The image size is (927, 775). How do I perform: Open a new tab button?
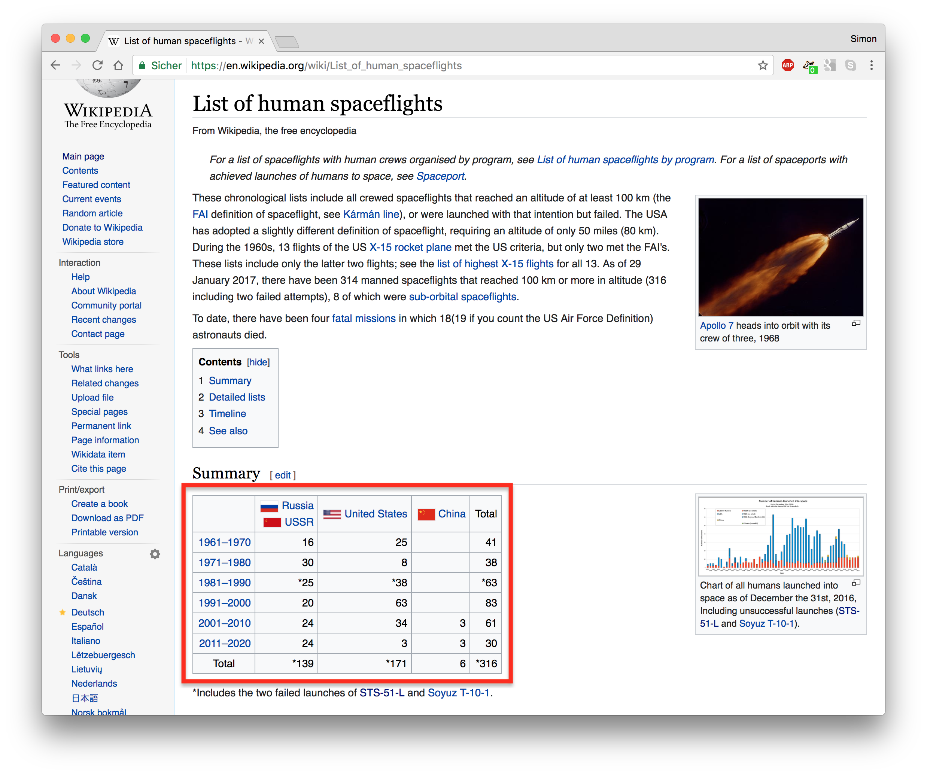coord(287,42)
